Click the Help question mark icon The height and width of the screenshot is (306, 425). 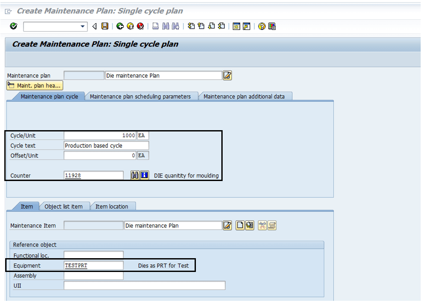[x=262, y=26]
